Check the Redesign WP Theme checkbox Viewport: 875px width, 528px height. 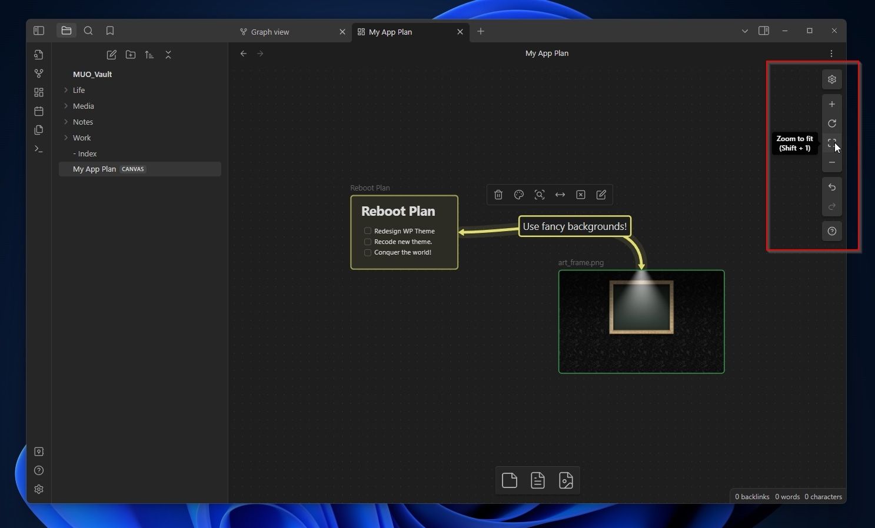[x=368, y=231]
